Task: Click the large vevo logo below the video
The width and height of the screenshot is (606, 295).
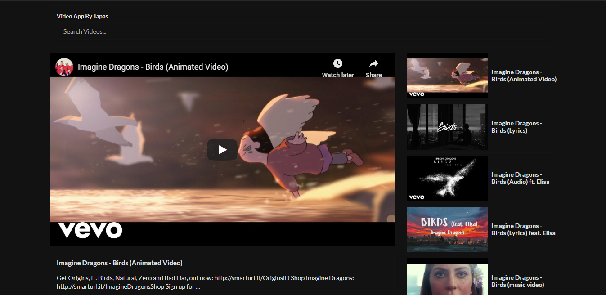Action: [90, 230]
